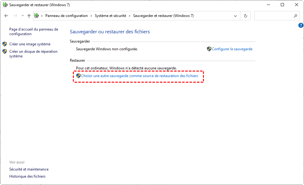Click shield icon before Choisir une autre sauvegarde
Screen dimensions: 304x185
pos(78,76)
